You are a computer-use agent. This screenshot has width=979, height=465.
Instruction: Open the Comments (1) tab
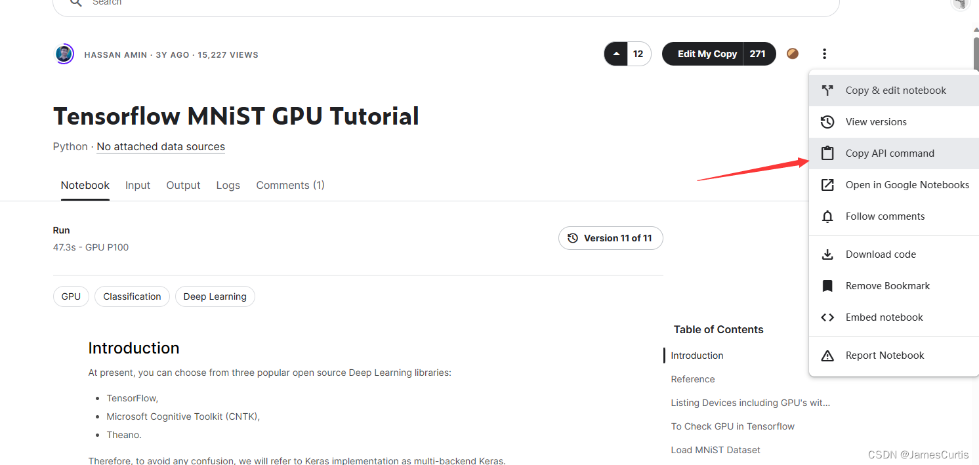pyautogui.click(x=290, y=186)
